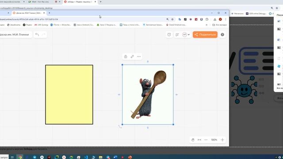This screenshot has height=159, width=283.
Task: Click the extensions puzzle icon
Action: (x=207, y=19)
